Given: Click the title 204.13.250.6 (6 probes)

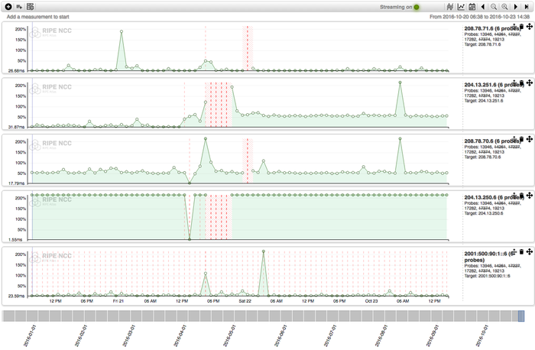Looking at the screenshot, I should pyautogui.click(x=492, y=197).
